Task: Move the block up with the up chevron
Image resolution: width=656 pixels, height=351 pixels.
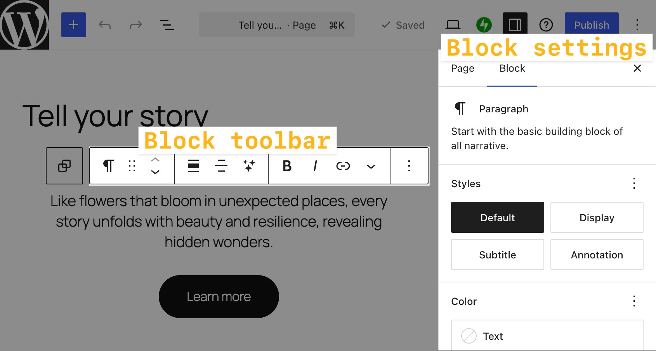Action: coord(155,159)
